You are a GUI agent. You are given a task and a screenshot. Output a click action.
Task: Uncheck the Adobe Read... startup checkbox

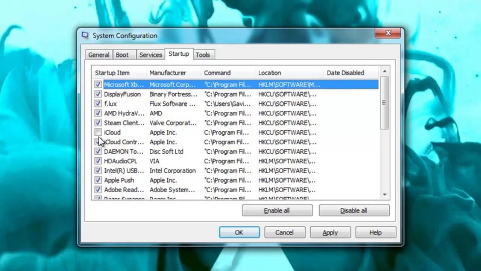[98, 190]
